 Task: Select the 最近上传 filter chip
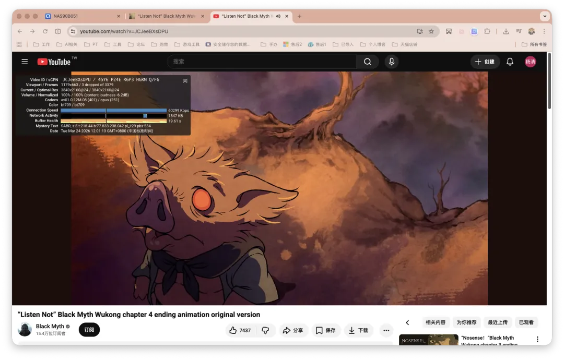coord(498,322)
